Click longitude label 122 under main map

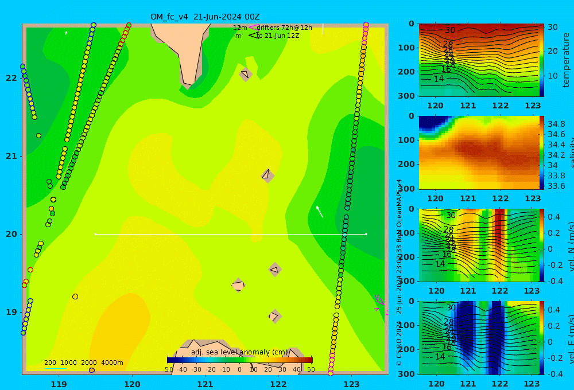(x=278, y=384)
